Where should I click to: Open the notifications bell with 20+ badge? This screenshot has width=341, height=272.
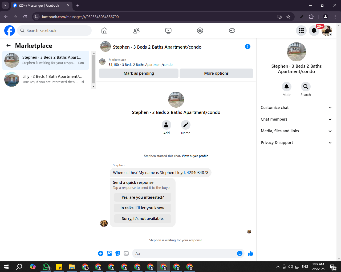pyautogui.click(x=314, y=31)
